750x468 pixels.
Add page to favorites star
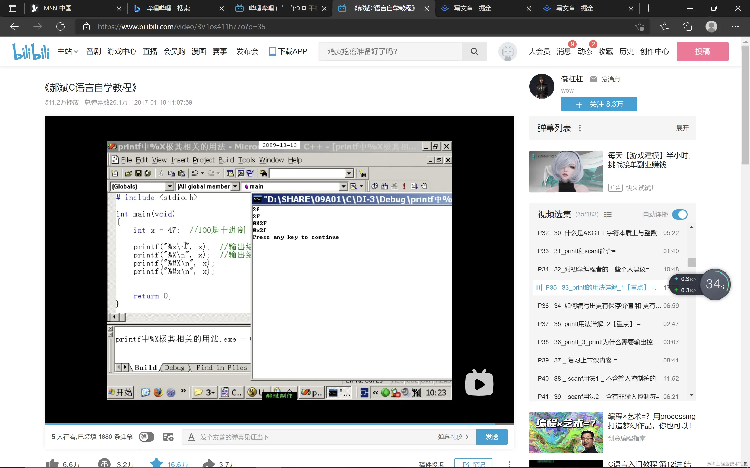coord(640,27)
